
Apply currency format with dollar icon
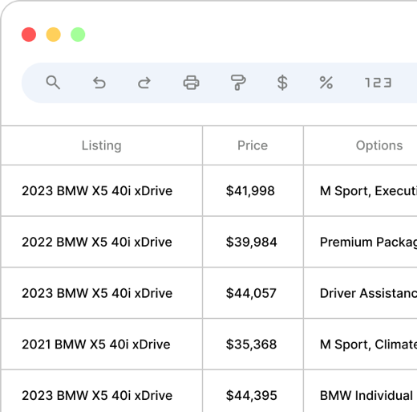coord(282,83)
